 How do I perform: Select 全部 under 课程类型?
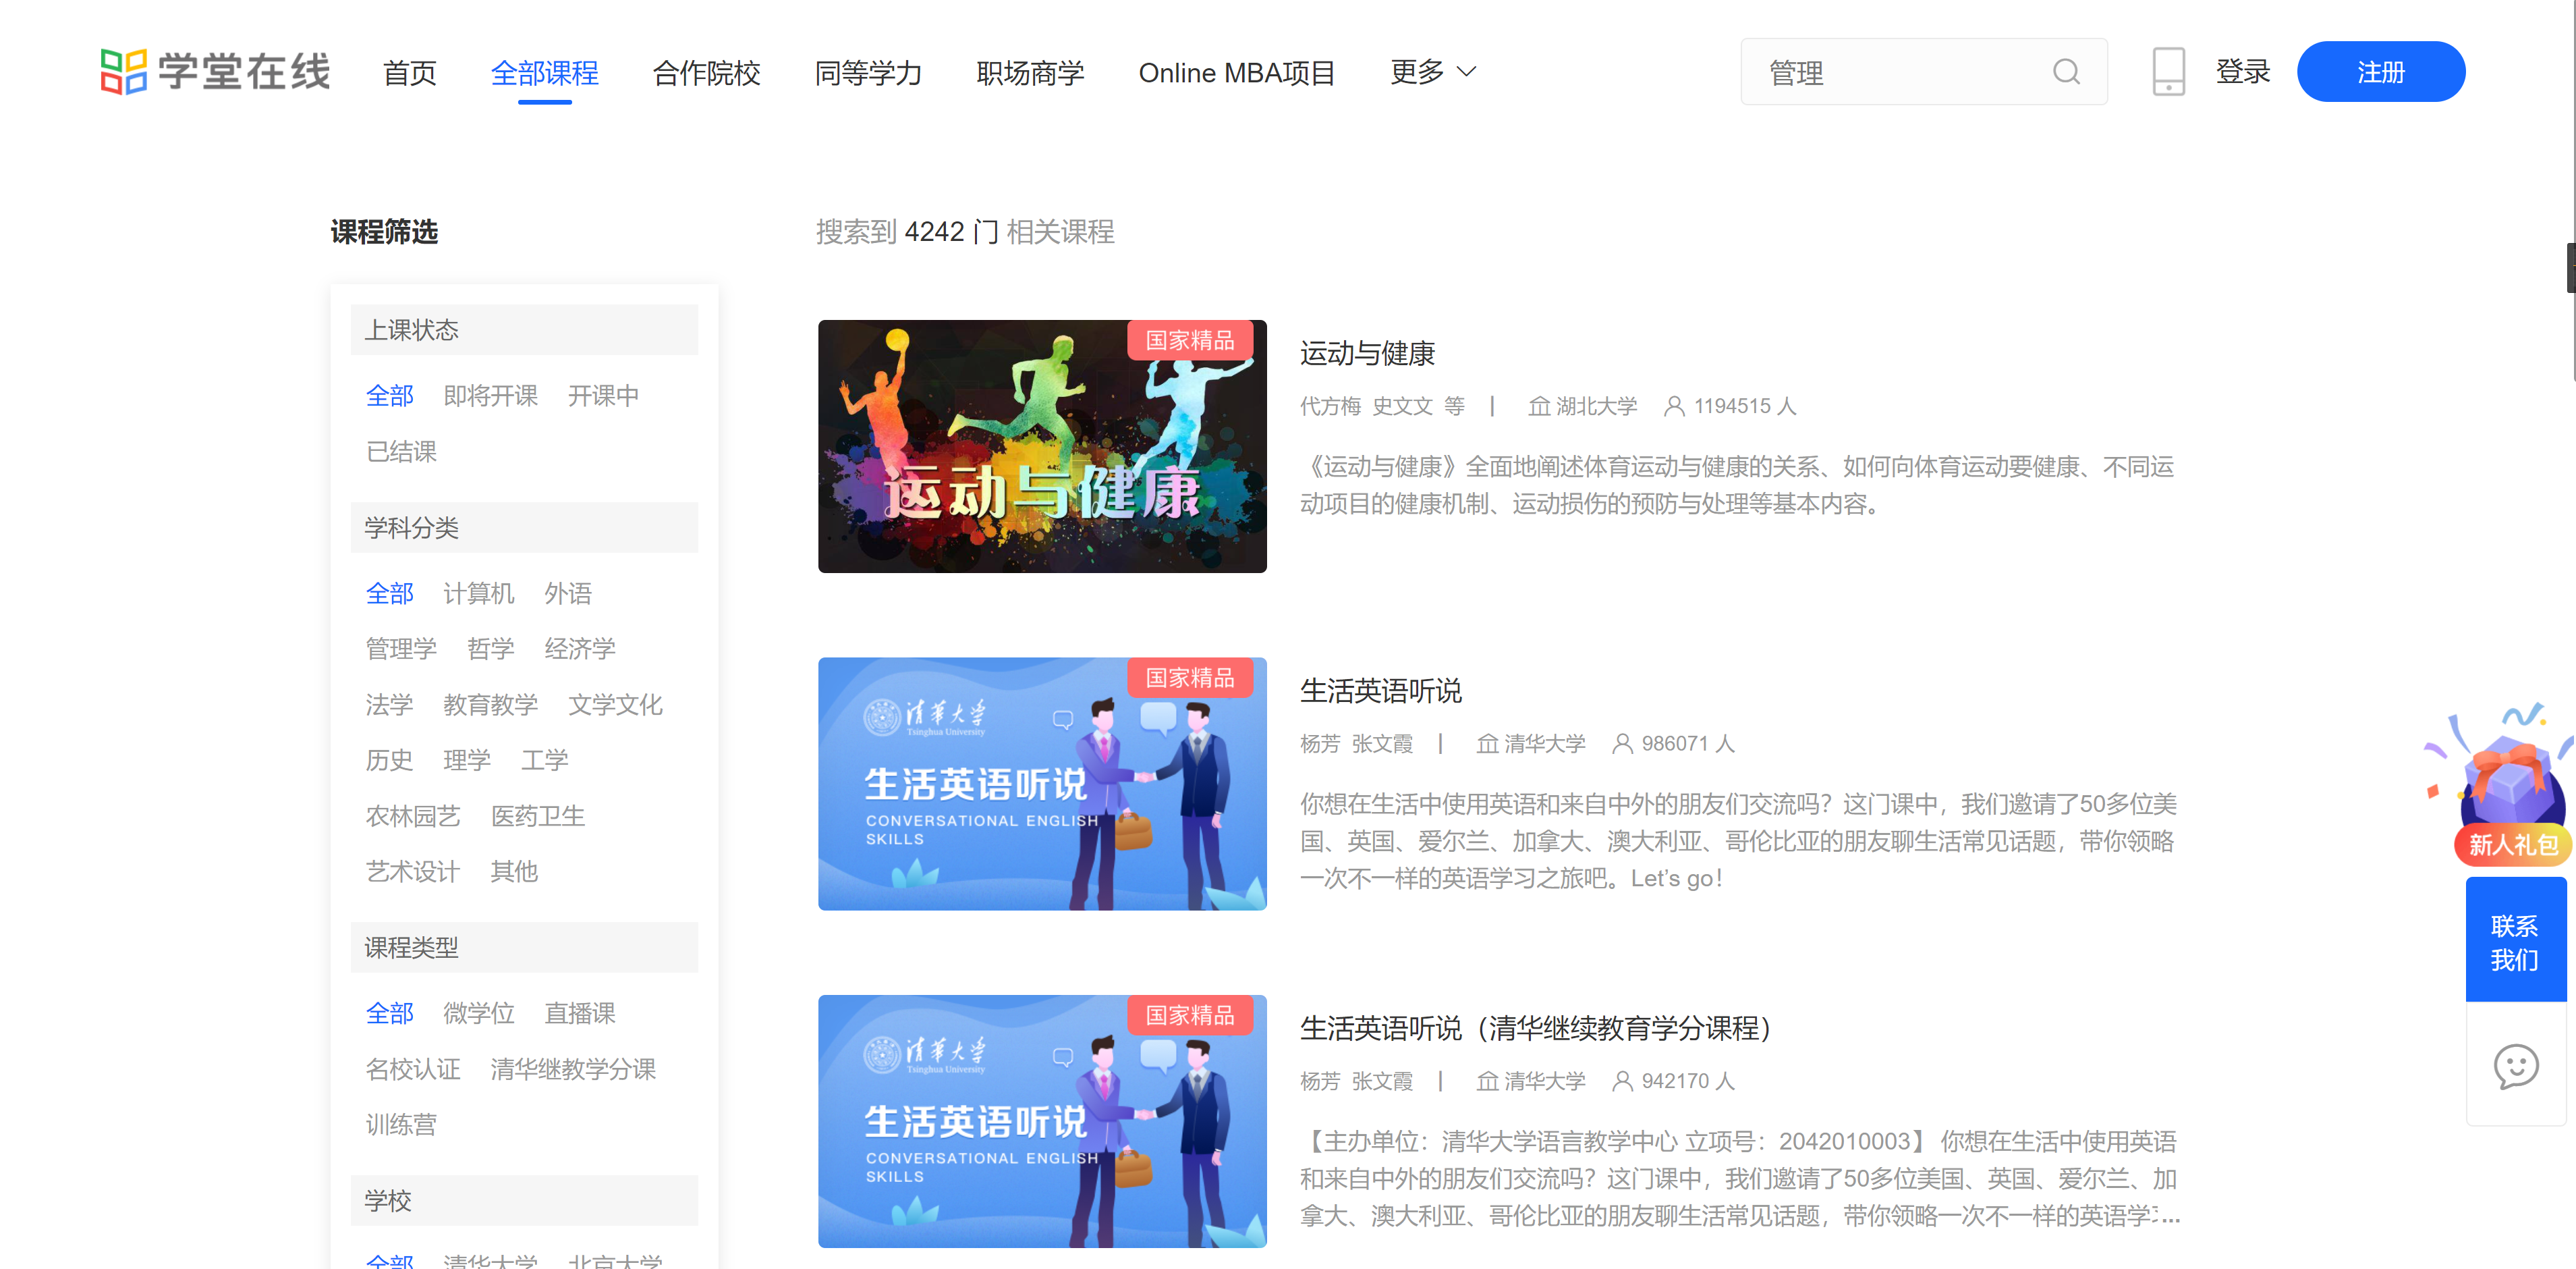pos(389,1013)
